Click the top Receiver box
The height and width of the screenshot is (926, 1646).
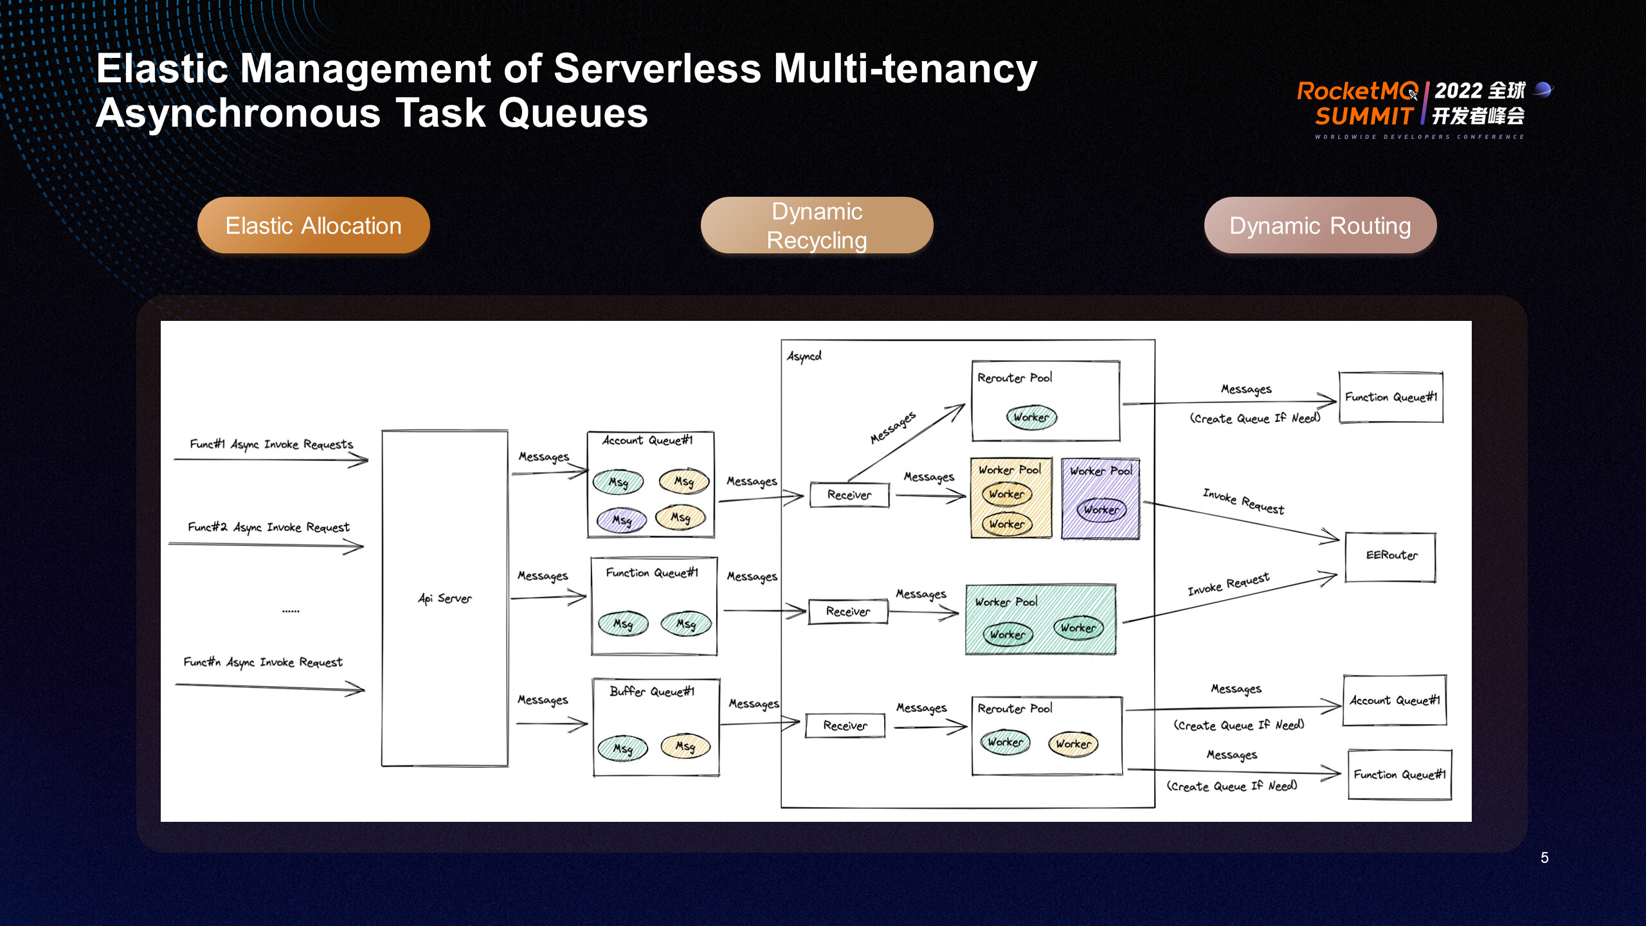pos(849,495)
